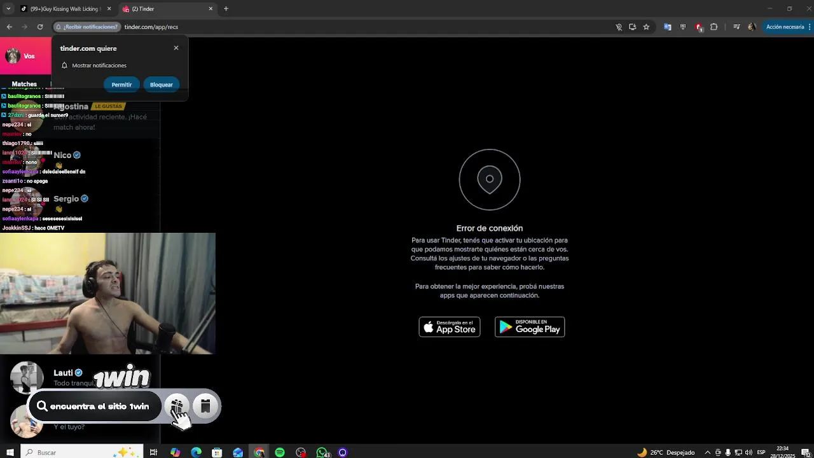Open the 26°C Despejado weather widget

[666, 452]
